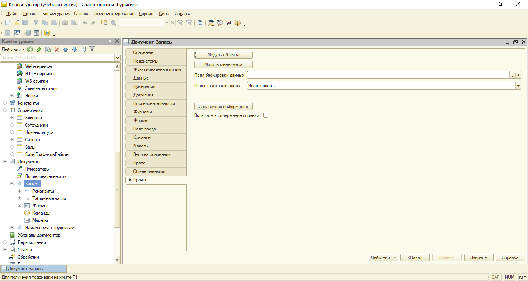Start debugging with the Play icon

click(47, 33)
